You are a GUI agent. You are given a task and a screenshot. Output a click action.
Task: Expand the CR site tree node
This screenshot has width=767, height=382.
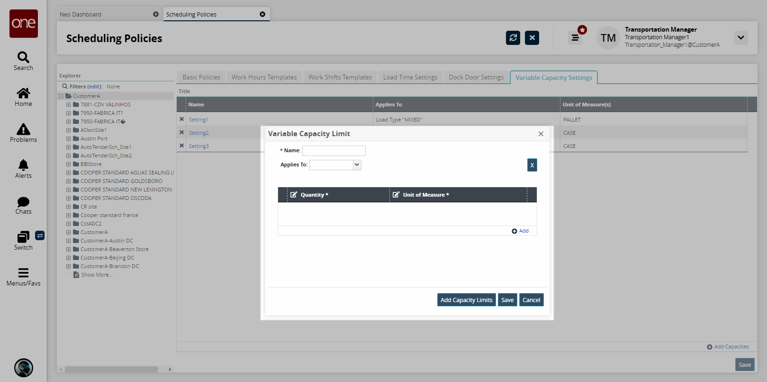69,207
